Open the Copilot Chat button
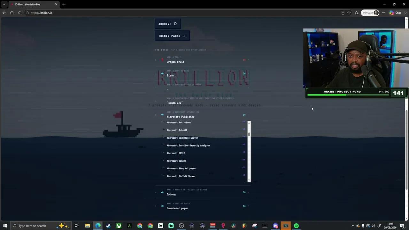 coord(395,13)
